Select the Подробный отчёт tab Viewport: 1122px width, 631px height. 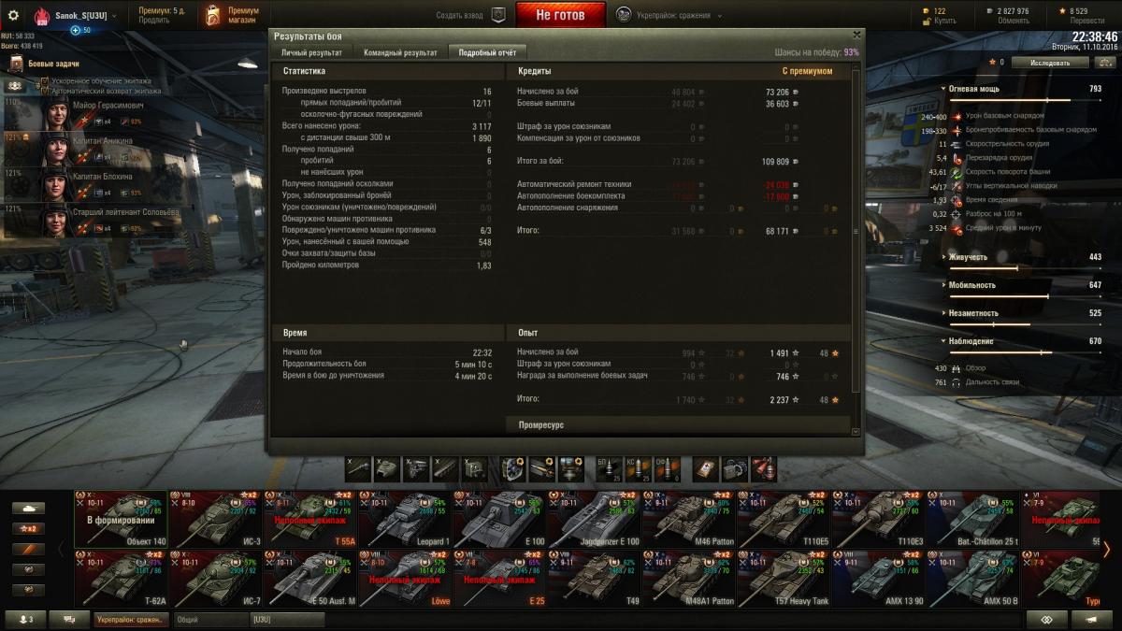[487, 52]
